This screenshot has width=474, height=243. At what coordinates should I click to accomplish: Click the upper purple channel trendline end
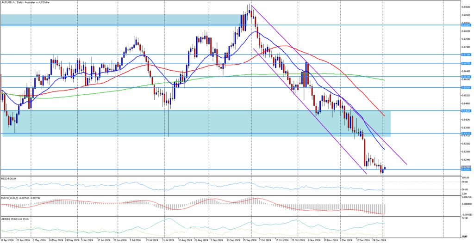(406, 164)
